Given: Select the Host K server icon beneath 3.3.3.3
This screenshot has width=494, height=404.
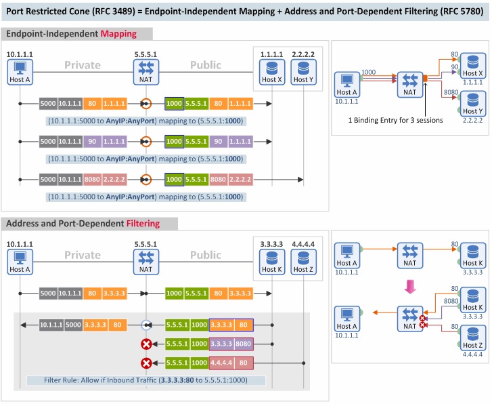Looking at the screenshot, I should coord(271,258).
